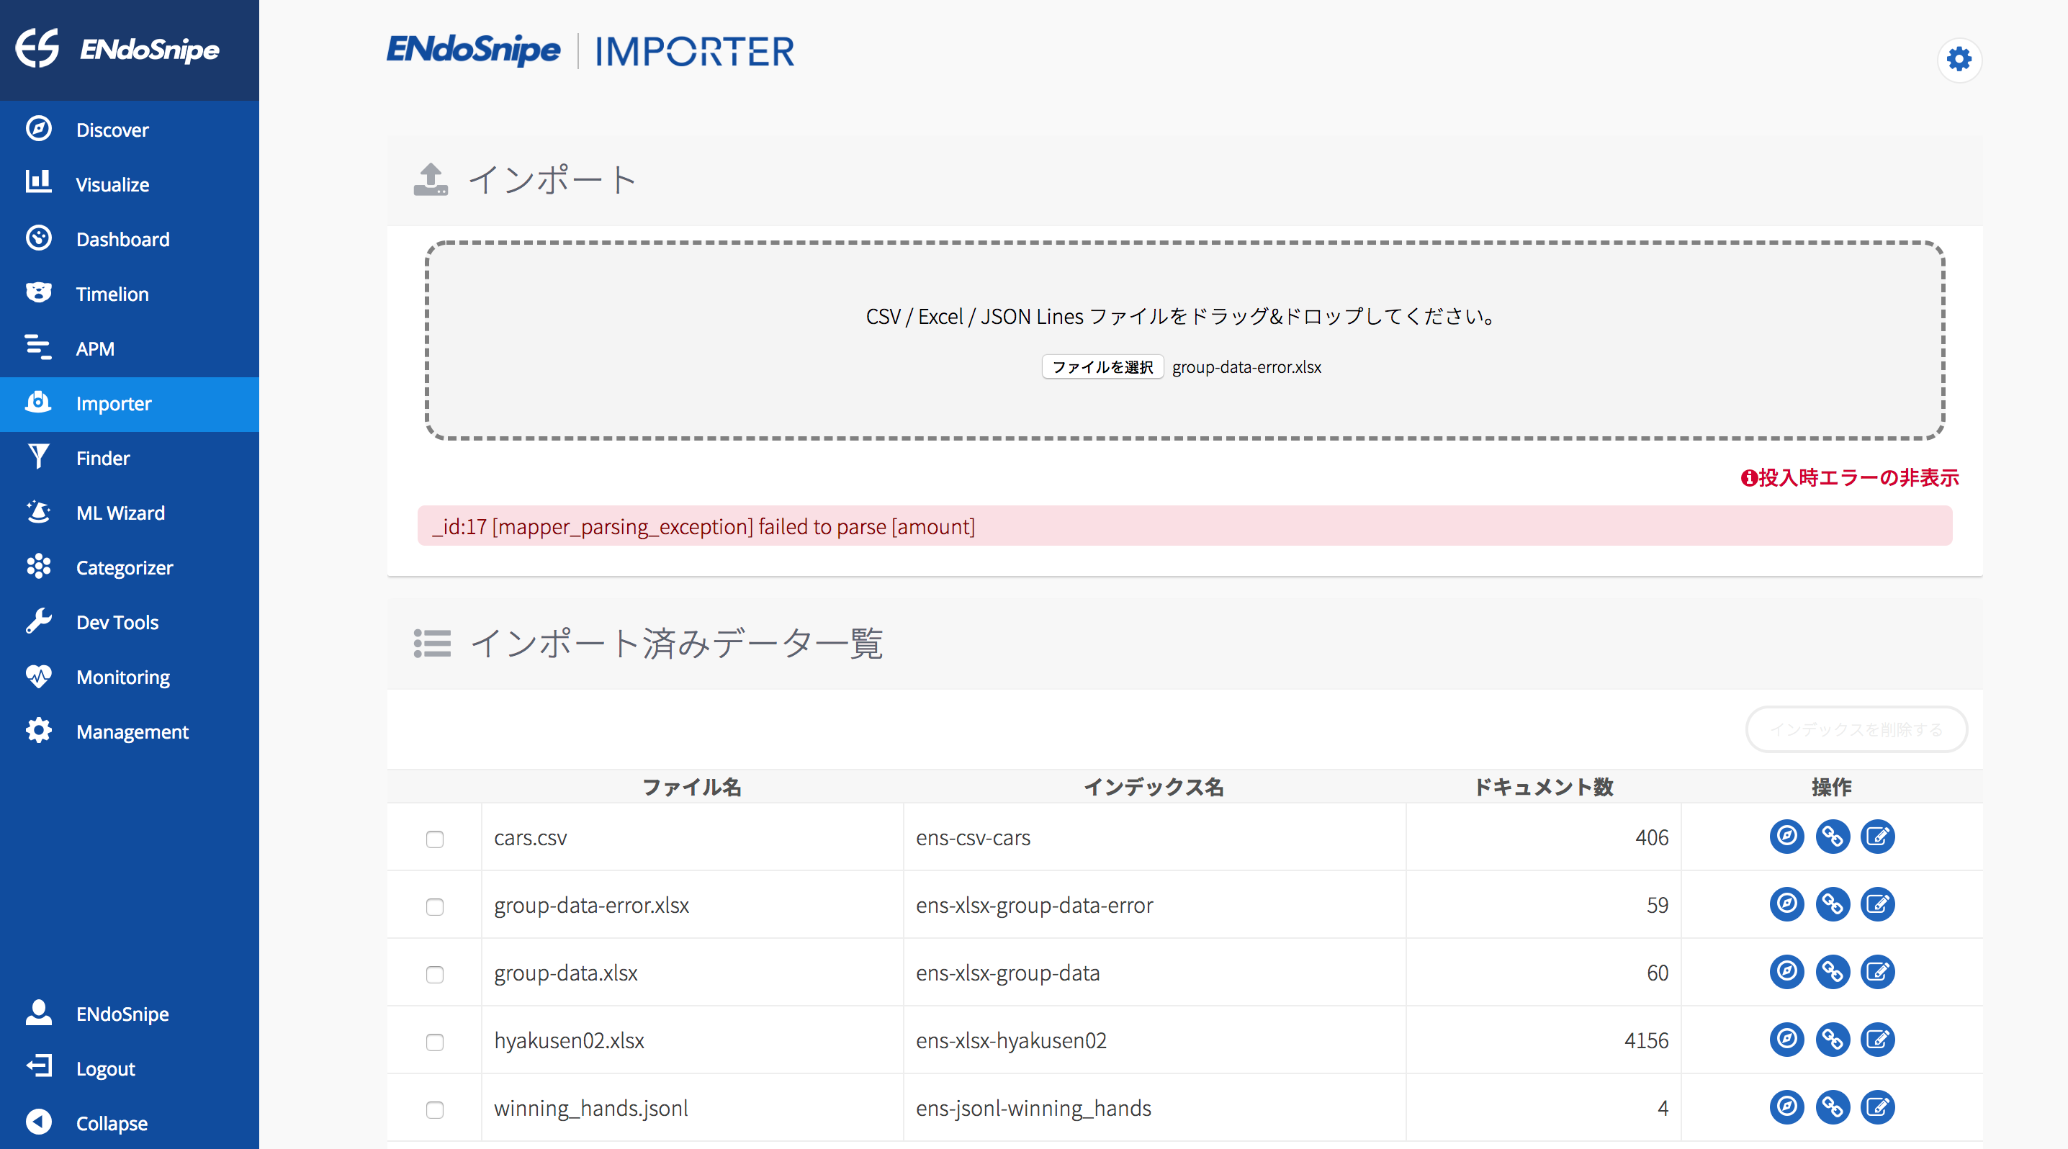This screenshot has width=2068, height=1149.
Task: Click the selected file name group-data-error.xlsx
Action: [1246, 366]
